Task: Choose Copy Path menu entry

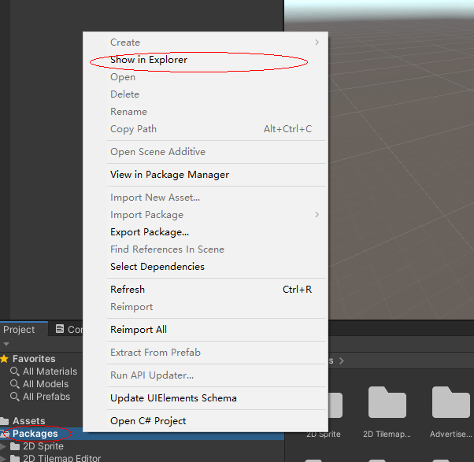Action: coord(206,129)
